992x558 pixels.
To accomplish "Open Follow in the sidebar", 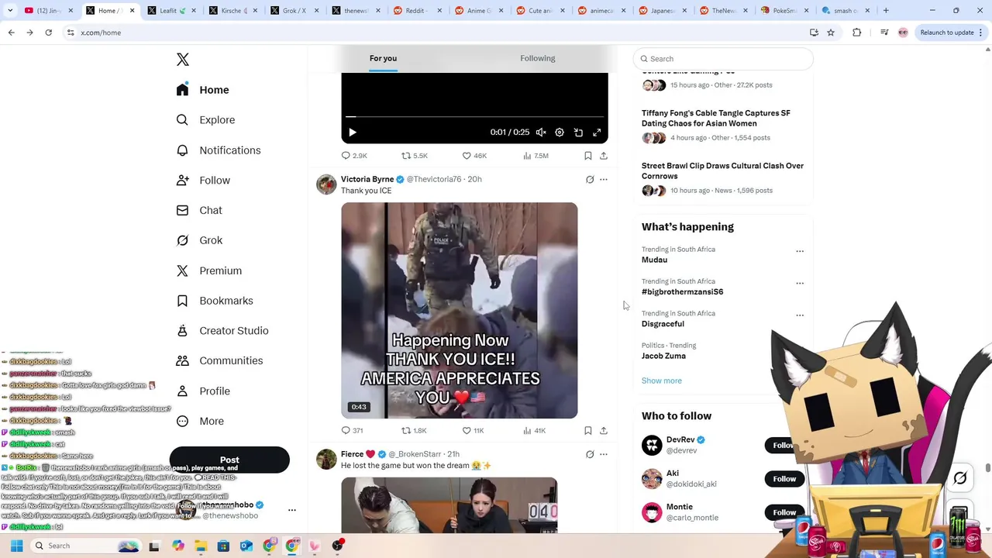I will click(x=203, y=181).
